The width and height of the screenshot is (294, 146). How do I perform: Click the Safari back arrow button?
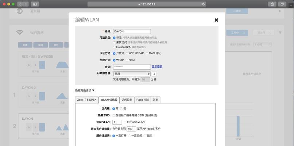click(20, 4)
